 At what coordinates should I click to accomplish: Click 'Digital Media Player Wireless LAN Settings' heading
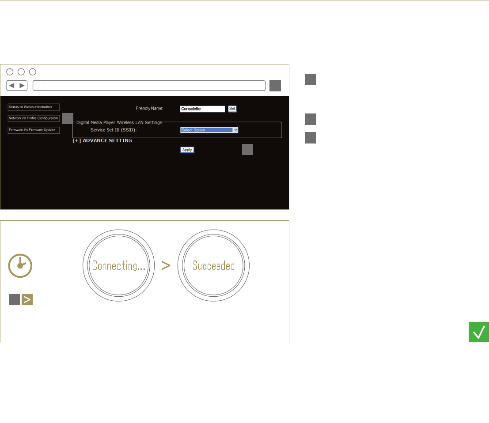[119, 122]
